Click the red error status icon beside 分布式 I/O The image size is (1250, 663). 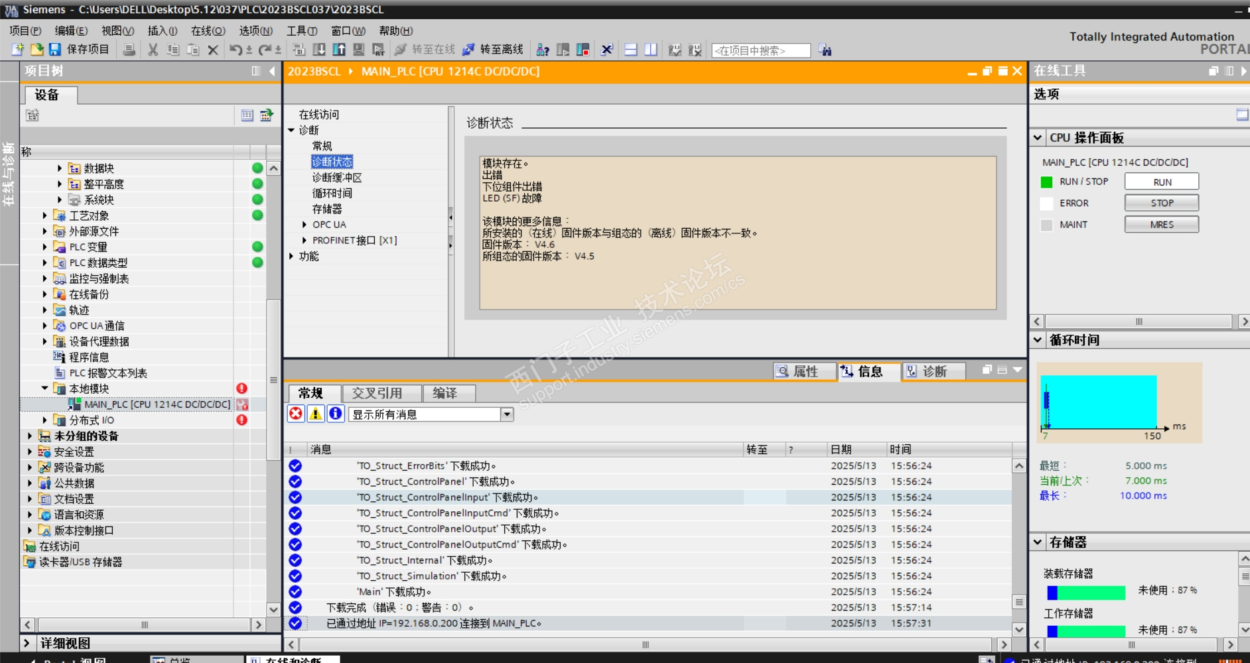[x=242, y=420]
